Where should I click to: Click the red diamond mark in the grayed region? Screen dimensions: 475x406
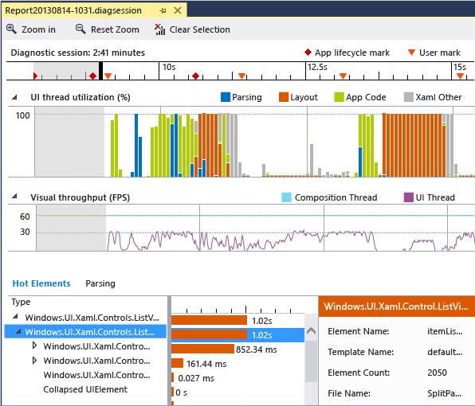(93, 76)
